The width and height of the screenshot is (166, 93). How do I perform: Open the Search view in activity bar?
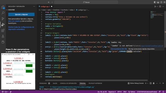coord(3,13)
